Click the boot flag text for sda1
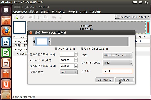This screenshot has width=151, height=100. tap(138, 41)
